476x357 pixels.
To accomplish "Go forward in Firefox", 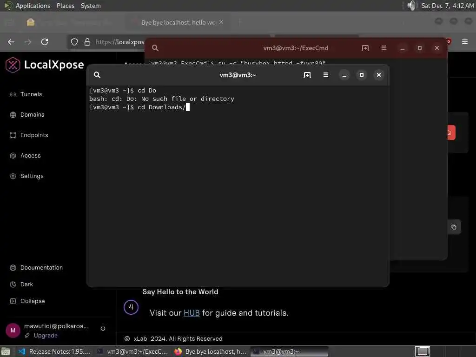I will point(28,42).
